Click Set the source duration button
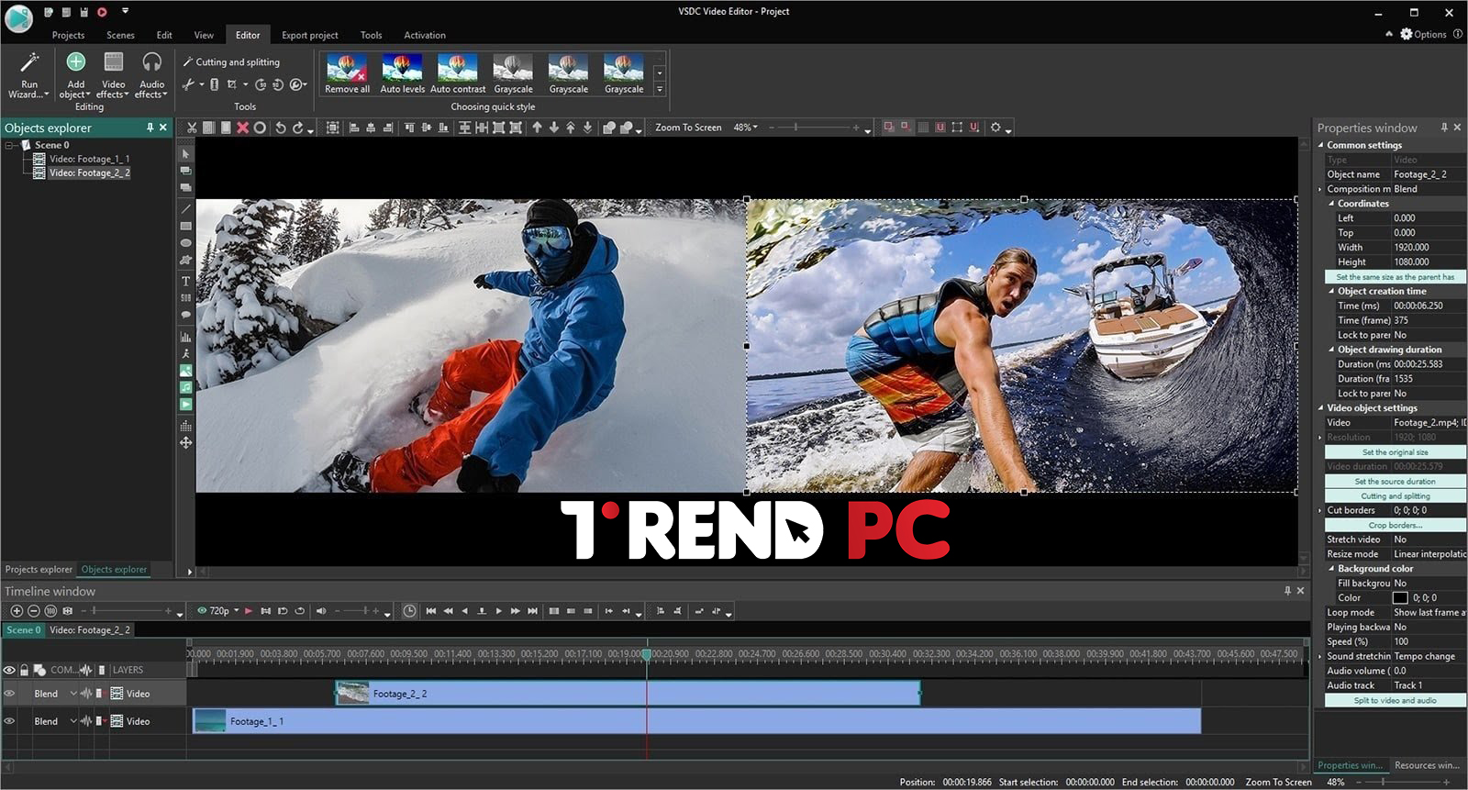This screenshot has height=790, width=1468. [1395, 482]
